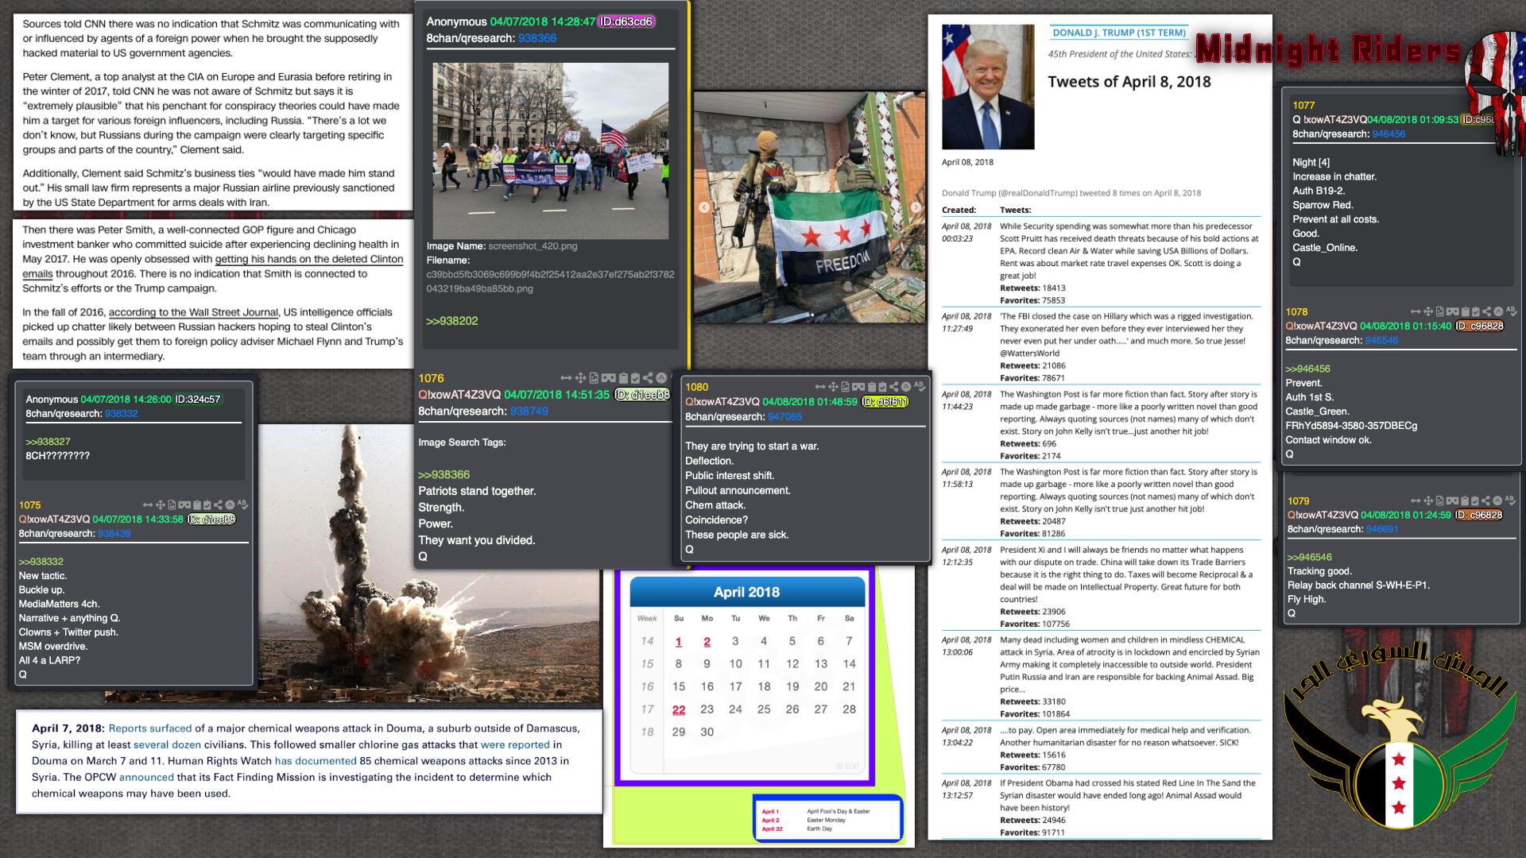
Task: Click the Trump portrait photo
Action: (988, 87)
